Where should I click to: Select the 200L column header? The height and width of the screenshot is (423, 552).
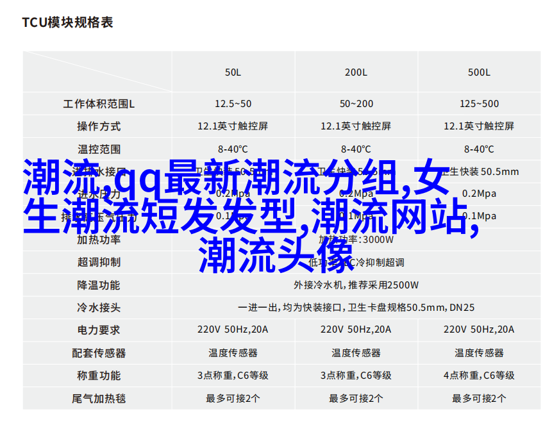pyautogui.click(x=356, y=72)
